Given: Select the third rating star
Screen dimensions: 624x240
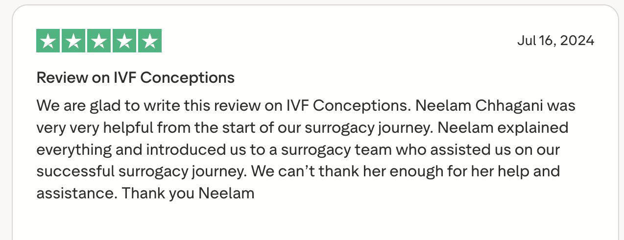Looking at the screenshot, I should point(99,41).
